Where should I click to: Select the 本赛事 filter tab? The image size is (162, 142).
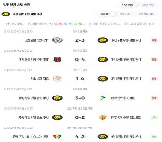coord(146,14)
